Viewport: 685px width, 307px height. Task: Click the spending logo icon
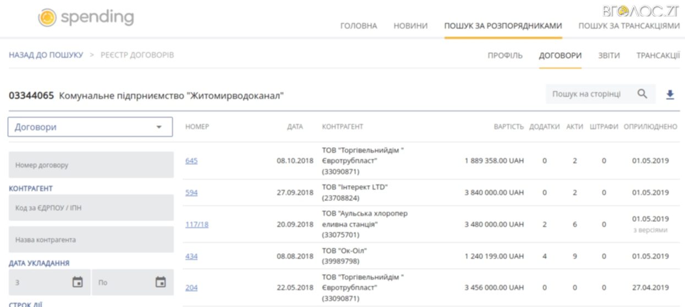(47, 18)
